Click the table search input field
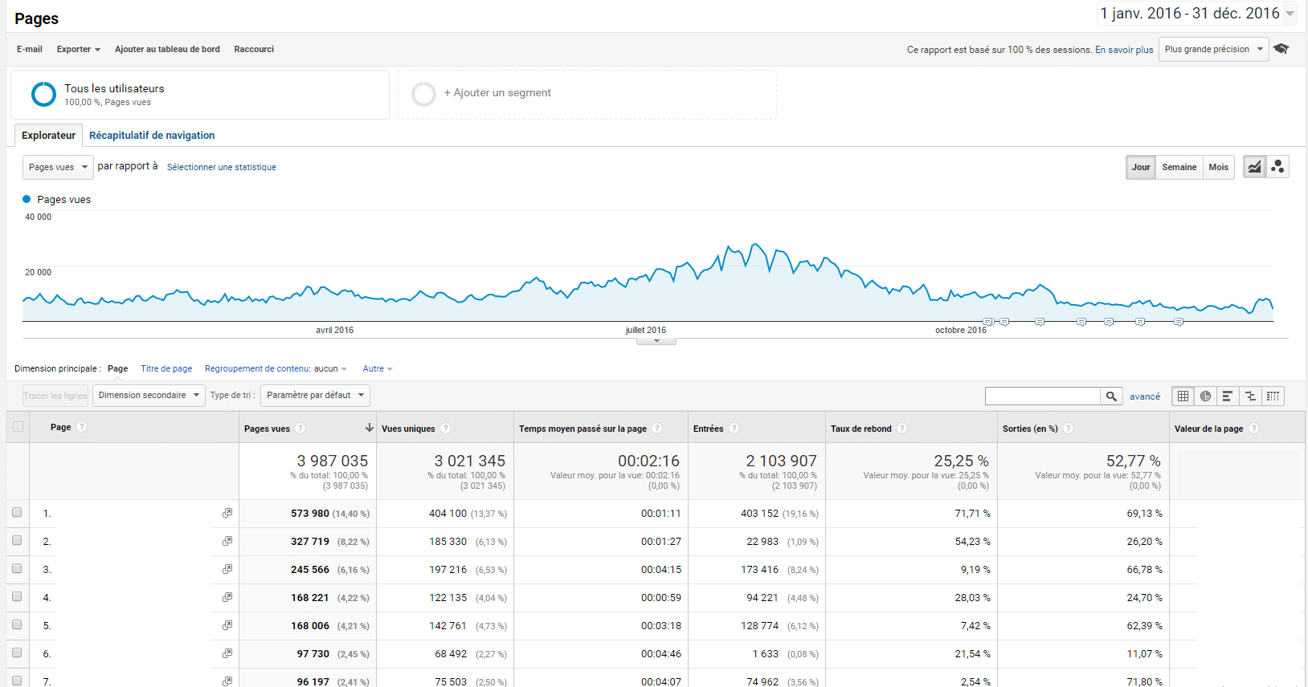 tap(1042, 396)
